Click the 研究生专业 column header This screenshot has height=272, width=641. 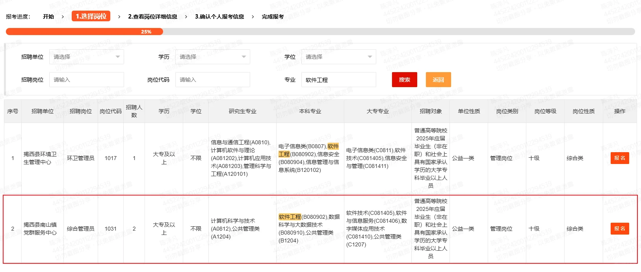[x=242, y=111]
